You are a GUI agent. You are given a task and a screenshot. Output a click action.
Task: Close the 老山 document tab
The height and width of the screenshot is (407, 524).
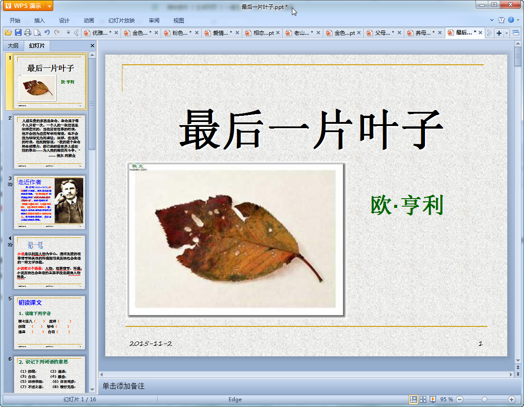click(318, 33)
